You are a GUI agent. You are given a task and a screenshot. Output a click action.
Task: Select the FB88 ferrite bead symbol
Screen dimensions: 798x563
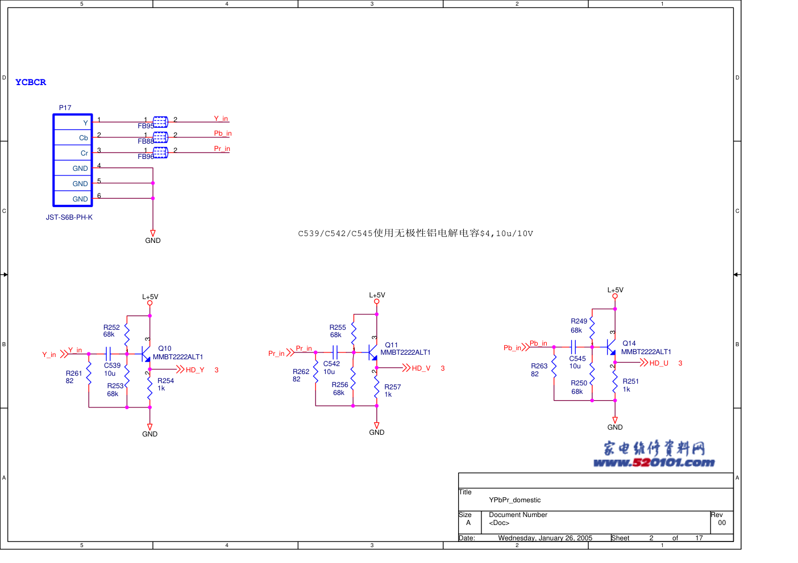160,137
